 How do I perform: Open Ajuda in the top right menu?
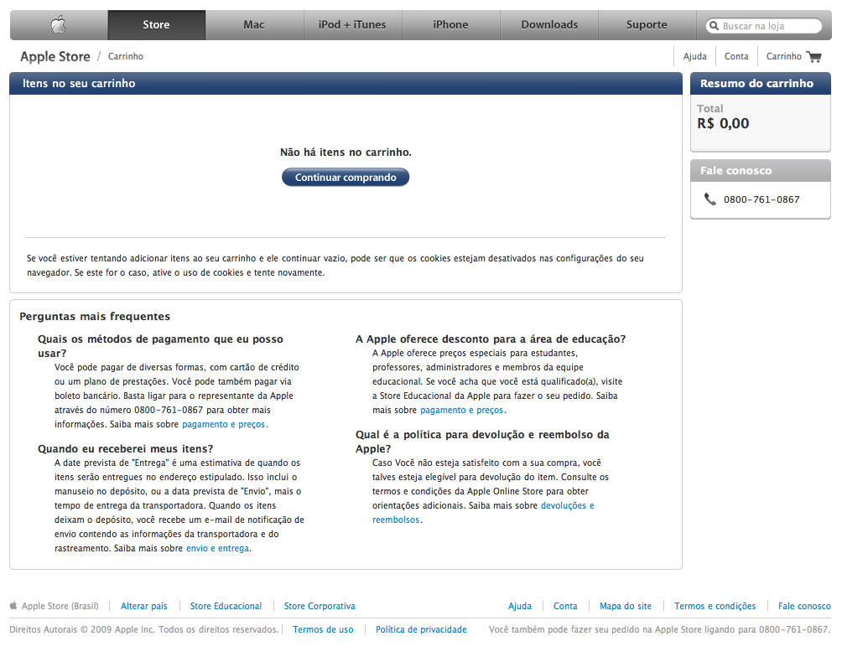tap(695, 56)
